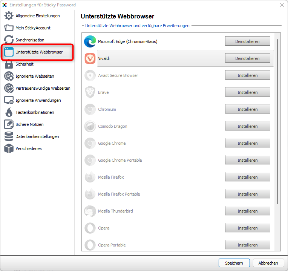Click Microsoft Edge (Chromium-Basis) label
Viewport: 288px width, 271px height.
128,41
